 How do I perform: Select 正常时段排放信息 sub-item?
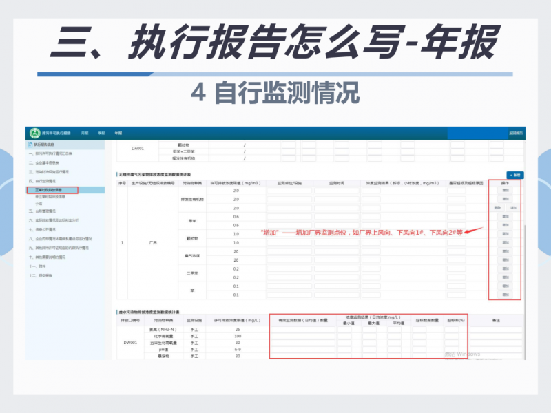pos(48,190)
